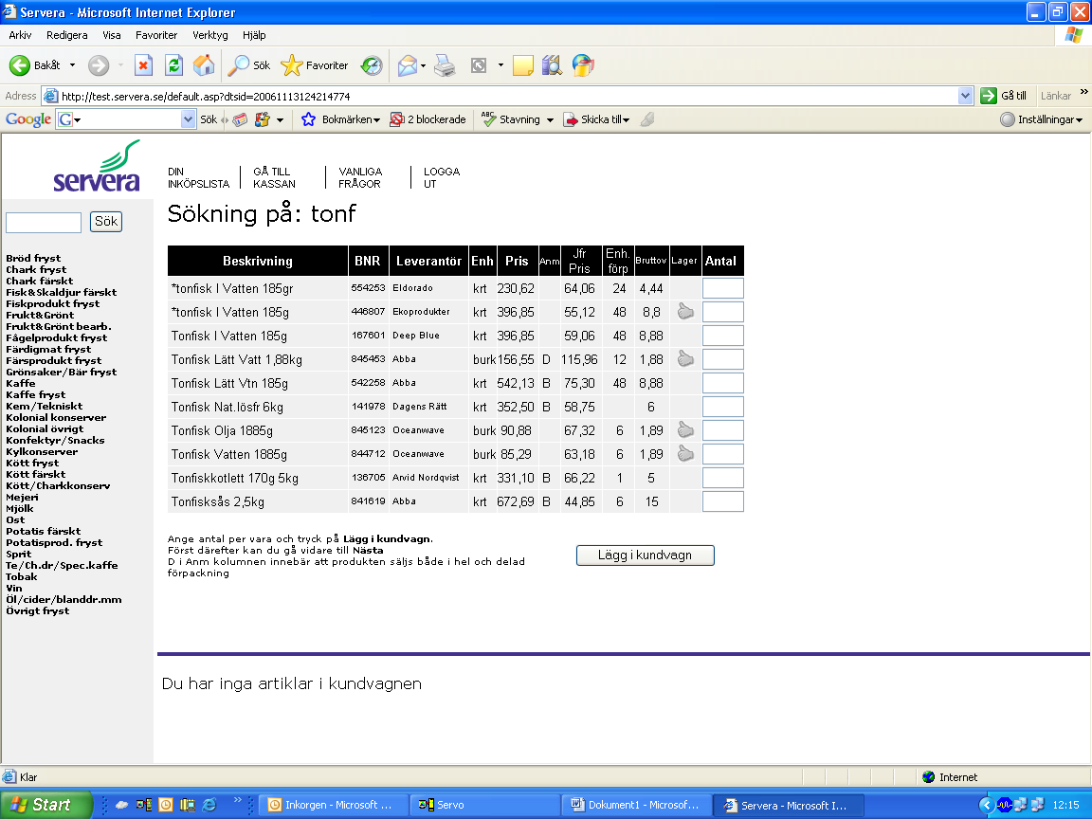Image resolution: width=1092 pixels, height=819 pixels.
Task: Expand Länkar toolbar chevron
Action: pyautogui.click(x=1083, y=92)
